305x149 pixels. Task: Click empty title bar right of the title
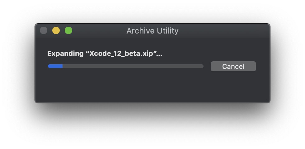pos(224,30)
